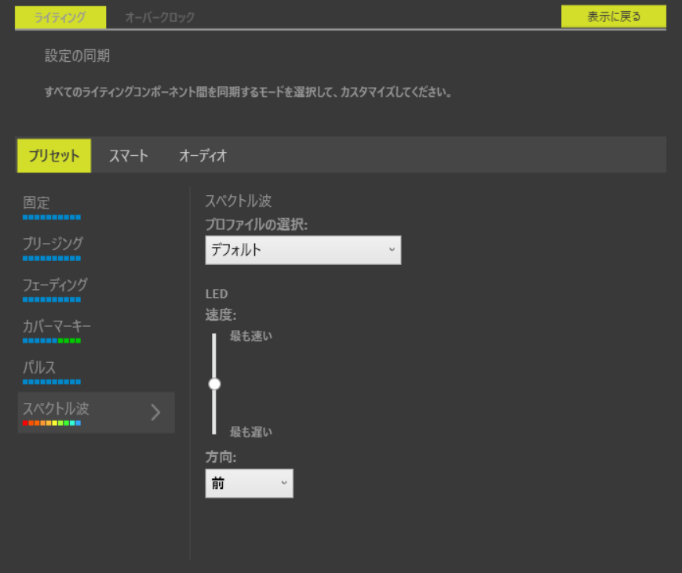
Task: Choose the 固定 lighting preset
Action: [96, 207]
